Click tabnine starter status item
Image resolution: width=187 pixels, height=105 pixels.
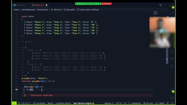(x=63, y=103)
